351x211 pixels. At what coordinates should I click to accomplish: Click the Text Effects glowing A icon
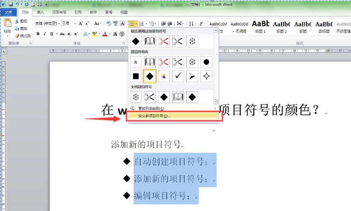click(85, 34)
